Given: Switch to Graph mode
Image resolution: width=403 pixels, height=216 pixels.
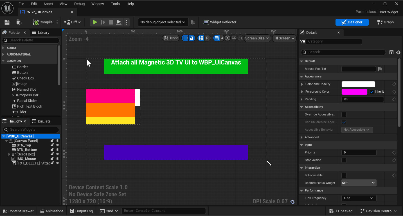Looking at the screenshot, I should pyautogui.click(x=385, y=22).
